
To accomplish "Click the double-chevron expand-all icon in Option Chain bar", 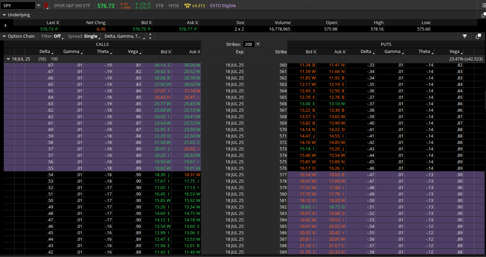I will (465, 36).
